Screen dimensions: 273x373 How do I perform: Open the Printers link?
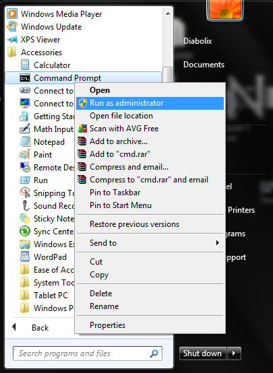(241, 210)
